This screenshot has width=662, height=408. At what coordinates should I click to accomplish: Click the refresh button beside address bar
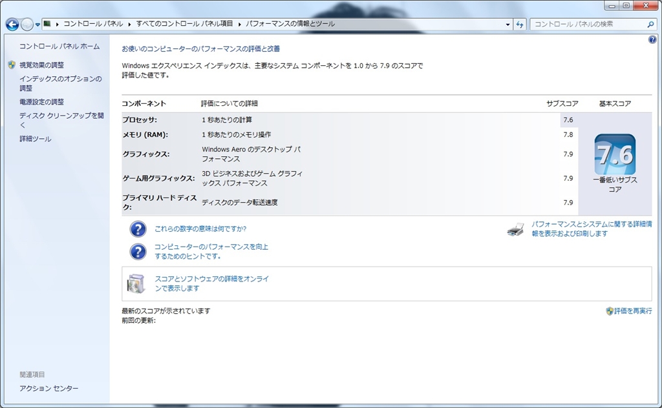pos(520,25)
